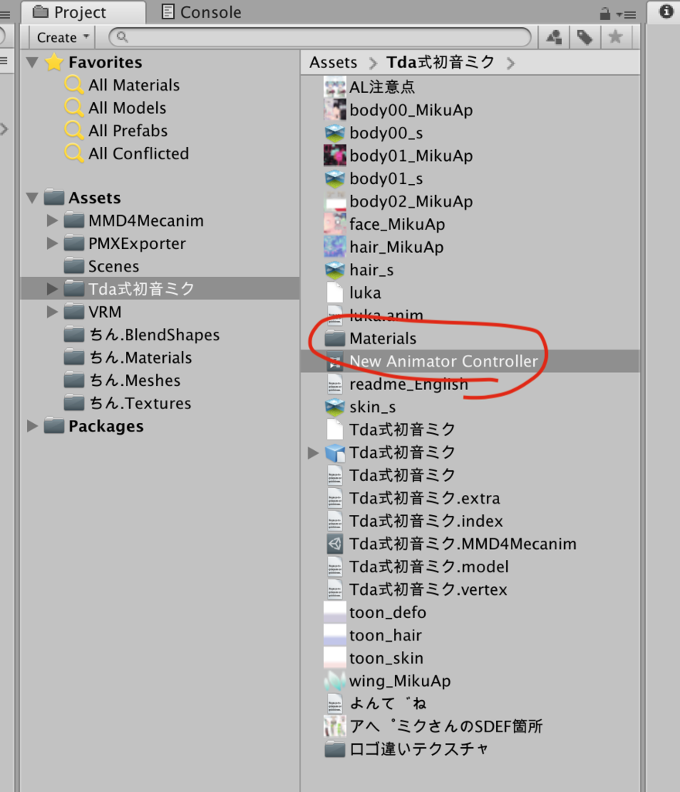Open the Scenes folder
The height and width of the screenshot is (792, 680).
click(x=114, y=266)
